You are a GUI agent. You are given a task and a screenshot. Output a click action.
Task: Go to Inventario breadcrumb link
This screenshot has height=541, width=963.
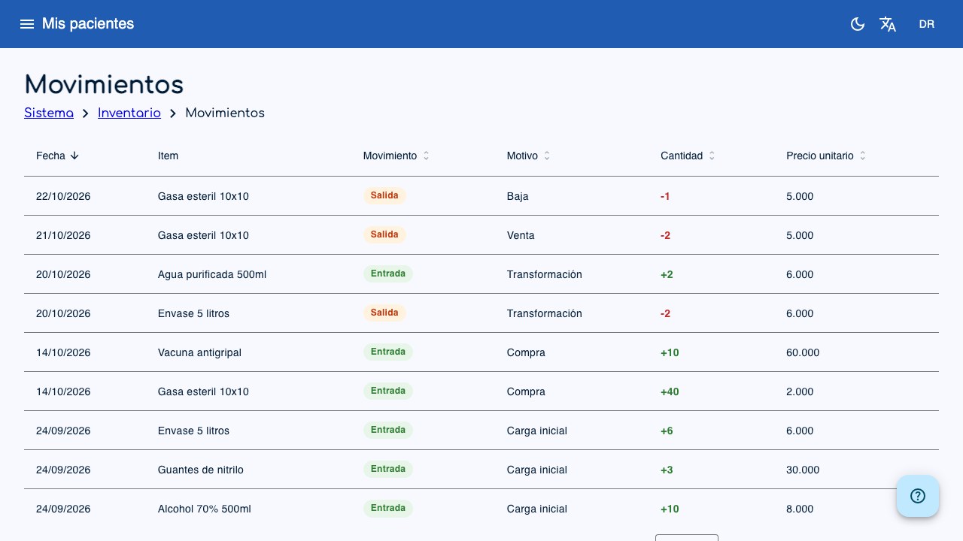[129, 113]
